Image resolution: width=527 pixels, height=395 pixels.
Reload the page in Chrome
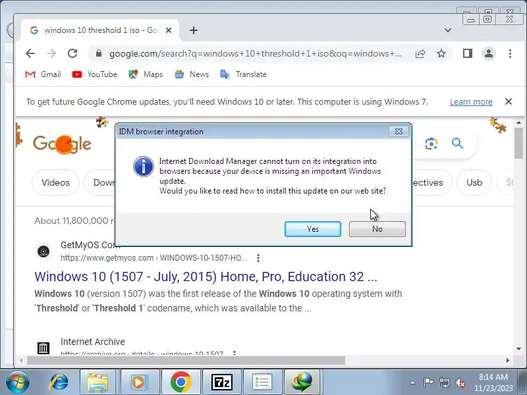(x=72, y=53)
